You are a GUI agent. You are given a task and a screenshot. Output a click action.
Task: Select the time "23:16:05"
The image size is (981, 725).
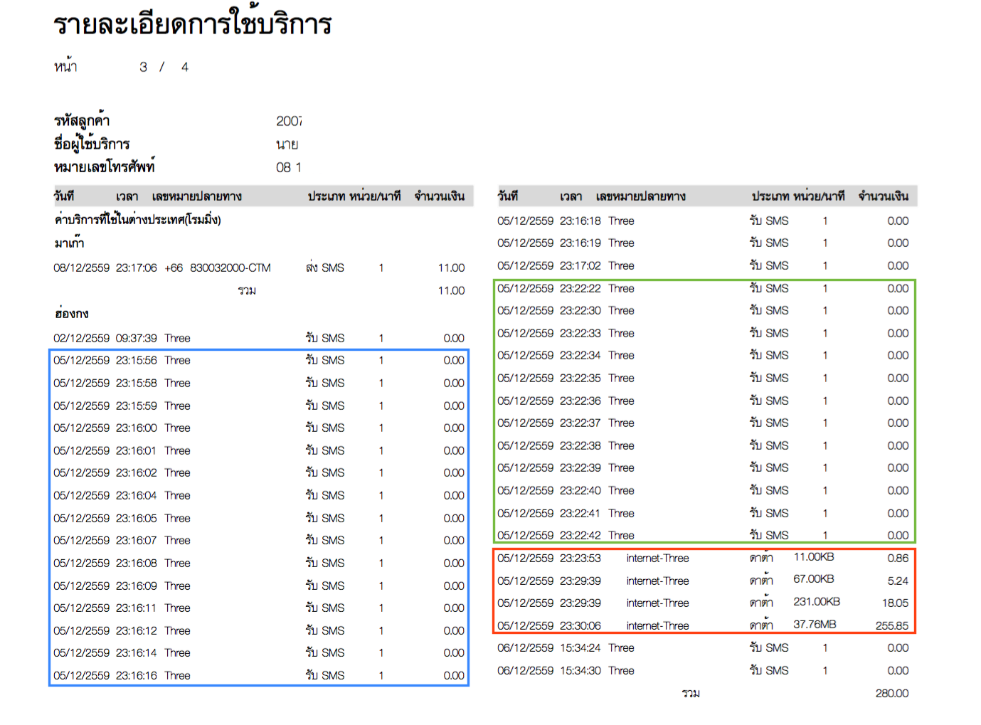tap(137, 519)
